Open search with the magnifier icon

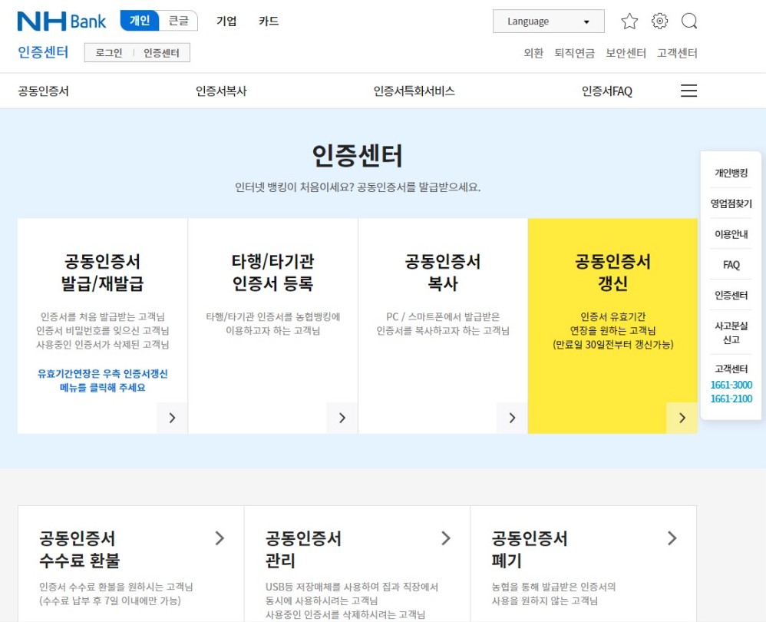pyautogui.click(x=689, y=21)
